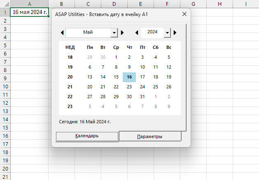Viewport: 259px width, 180px height.
Task: Select date 14 in the calendar's Вт column
Action: pyautogui.click(x=103, y=77)
